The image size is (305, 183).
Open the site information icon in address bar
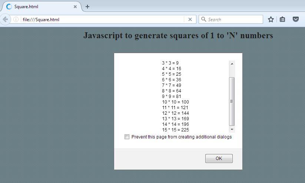point(16,19)
